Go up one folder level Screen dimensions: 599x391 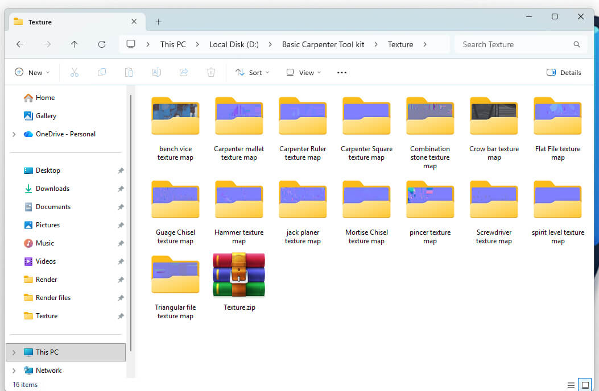[x=74, y=44]
